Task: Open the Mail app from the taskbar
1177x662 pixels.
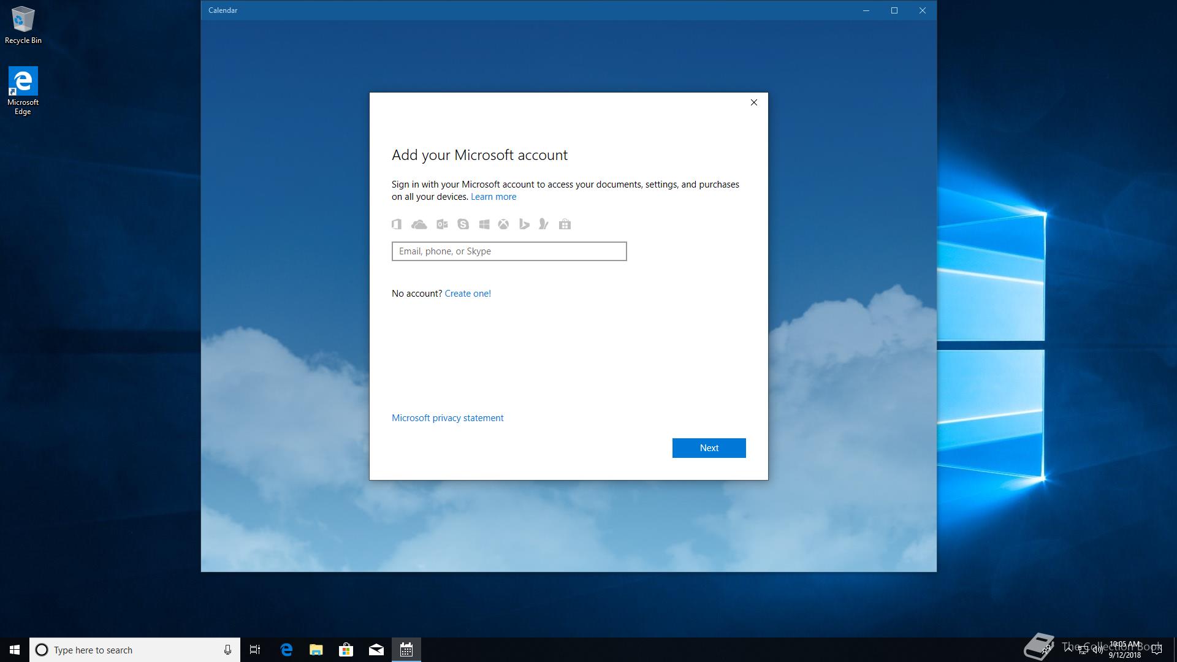Action: pyautogui.click(x=376, y=650)
